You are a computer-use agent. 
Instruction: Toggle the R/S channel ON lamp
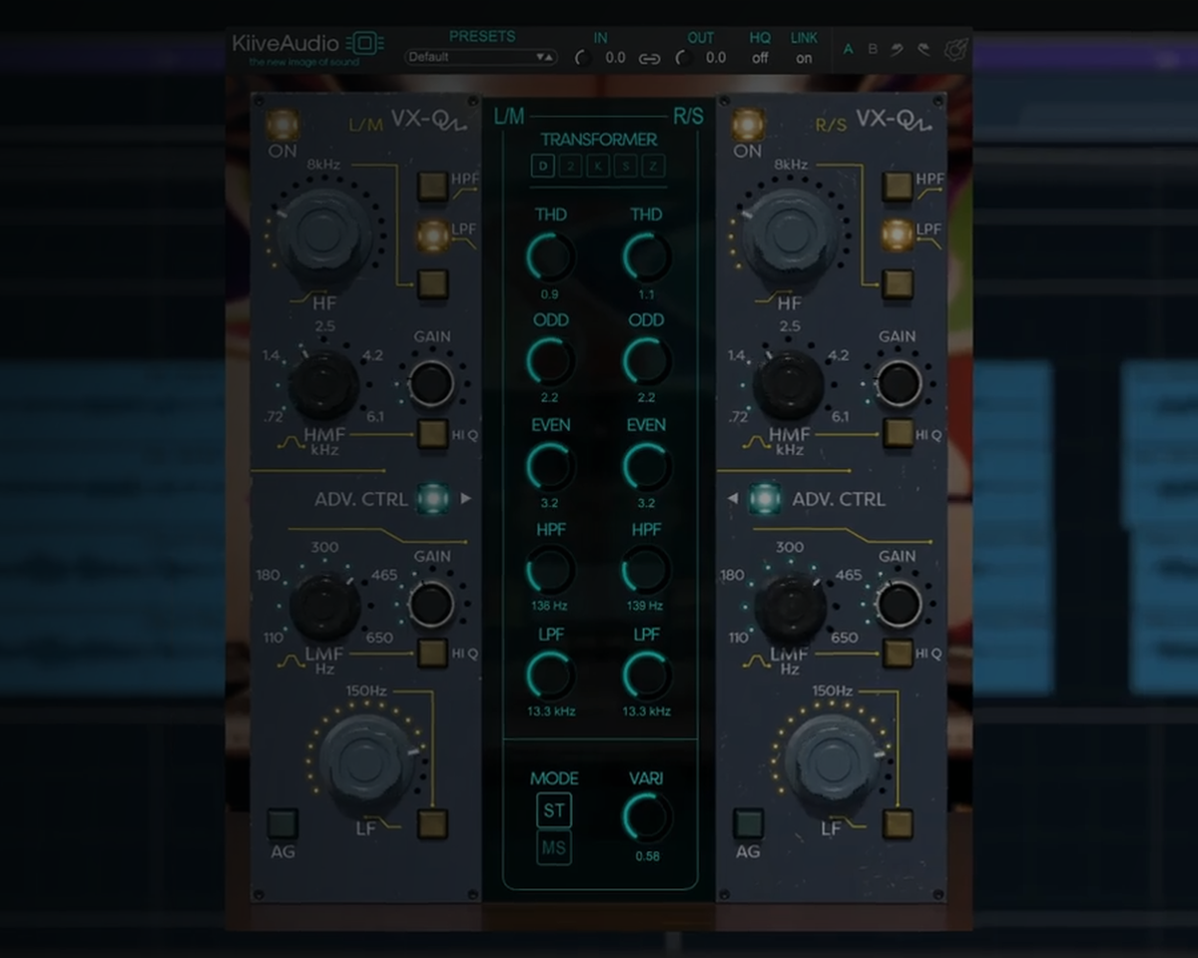[x=747, y=126]
